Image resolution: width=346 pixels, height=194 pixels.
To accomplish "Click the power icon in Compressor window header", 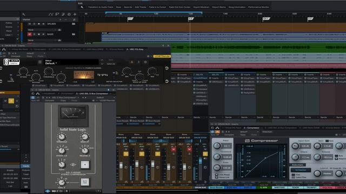I will 212,128.
